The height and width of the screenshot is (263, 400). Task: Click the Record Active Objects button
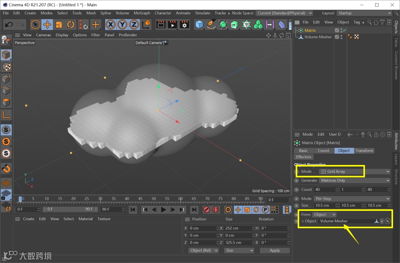(x=207, y=210)
